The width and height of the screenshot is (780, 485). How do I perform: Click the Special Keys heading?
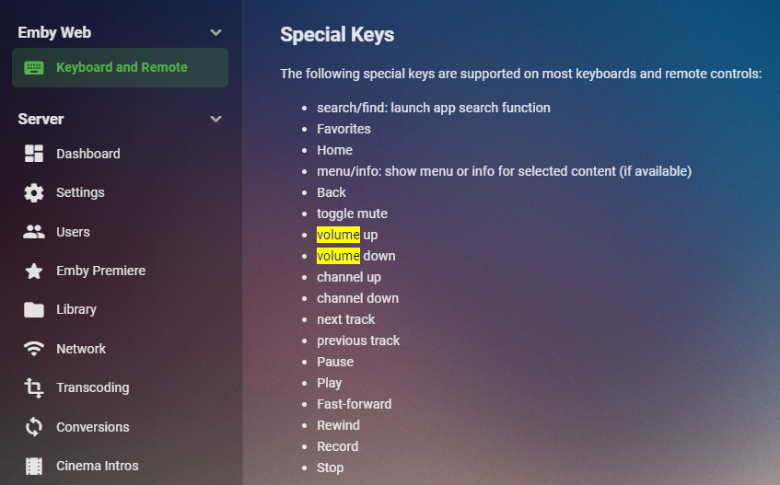tap(337, 35)
